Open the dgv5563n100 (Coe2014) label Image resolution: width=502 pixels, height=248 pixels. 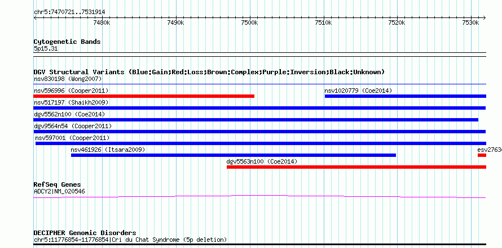pos(262,161)
